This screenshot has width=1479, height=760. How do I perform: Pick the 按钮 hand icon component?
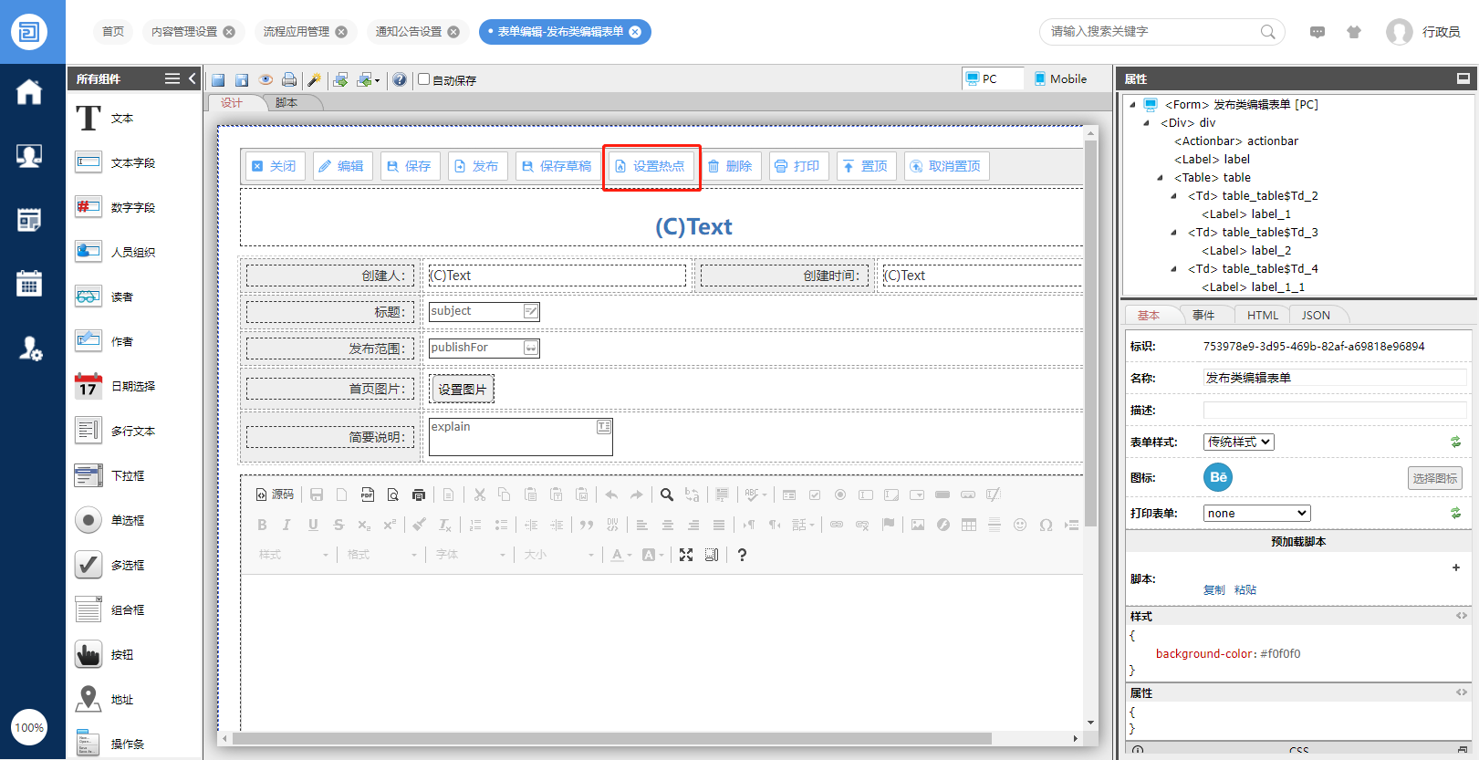click(89, 655)
